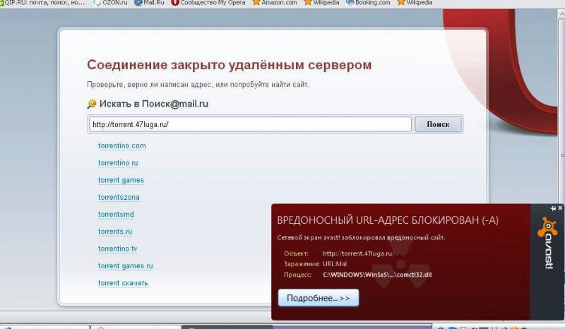Close the avast! alert popup

[x=560, y=209]
